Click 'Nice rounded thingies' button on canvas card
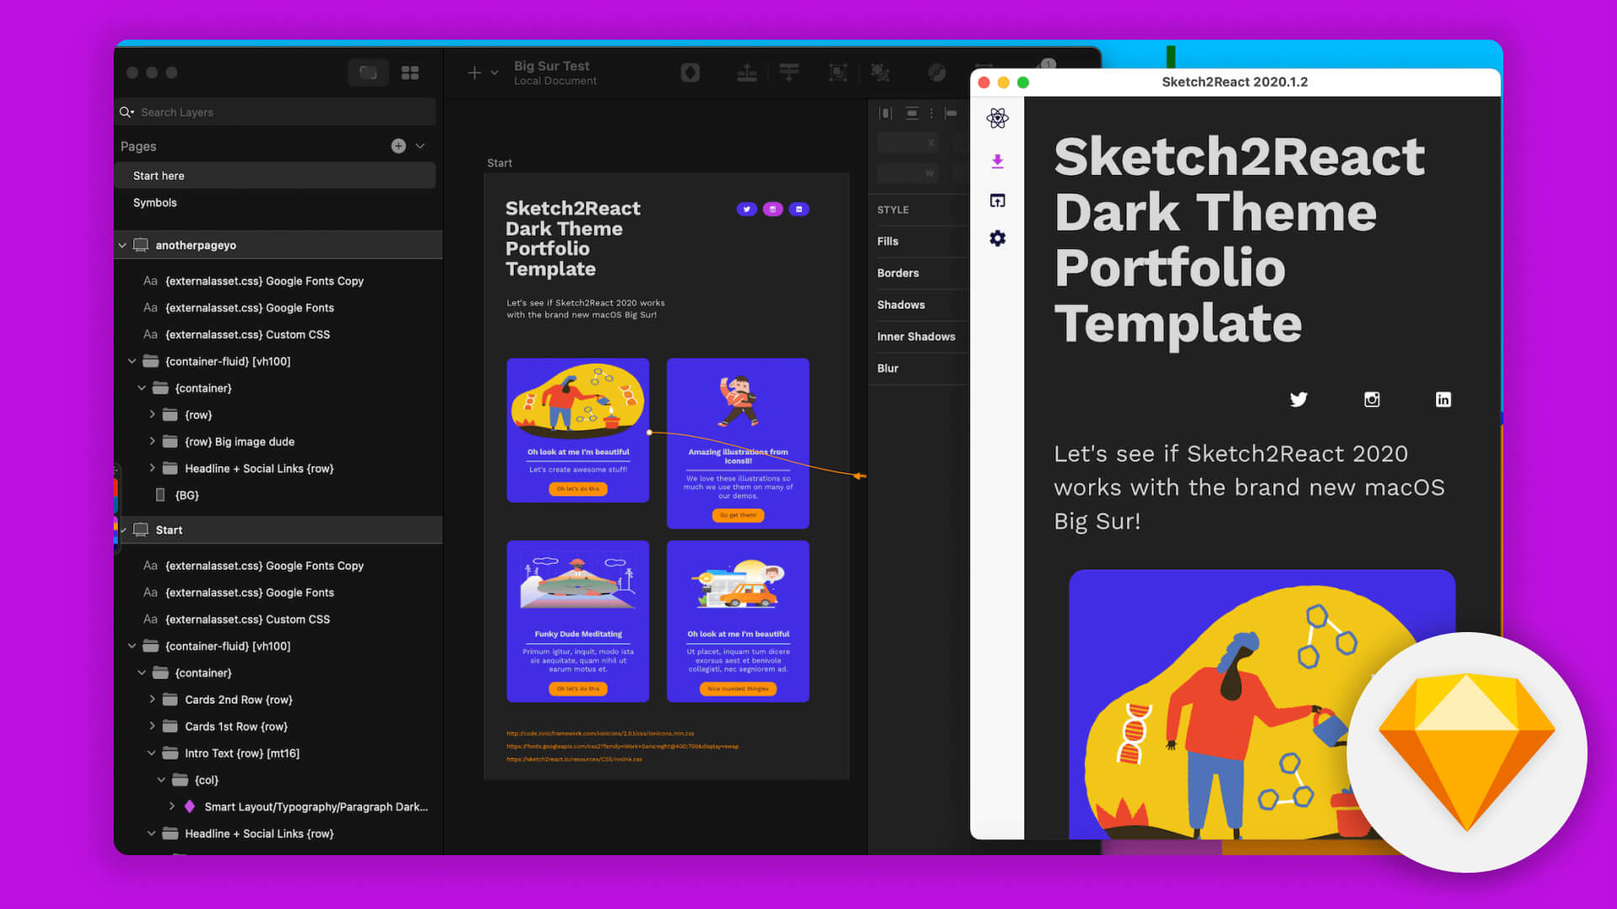The image size is (1617, 909). coord(738,688)
